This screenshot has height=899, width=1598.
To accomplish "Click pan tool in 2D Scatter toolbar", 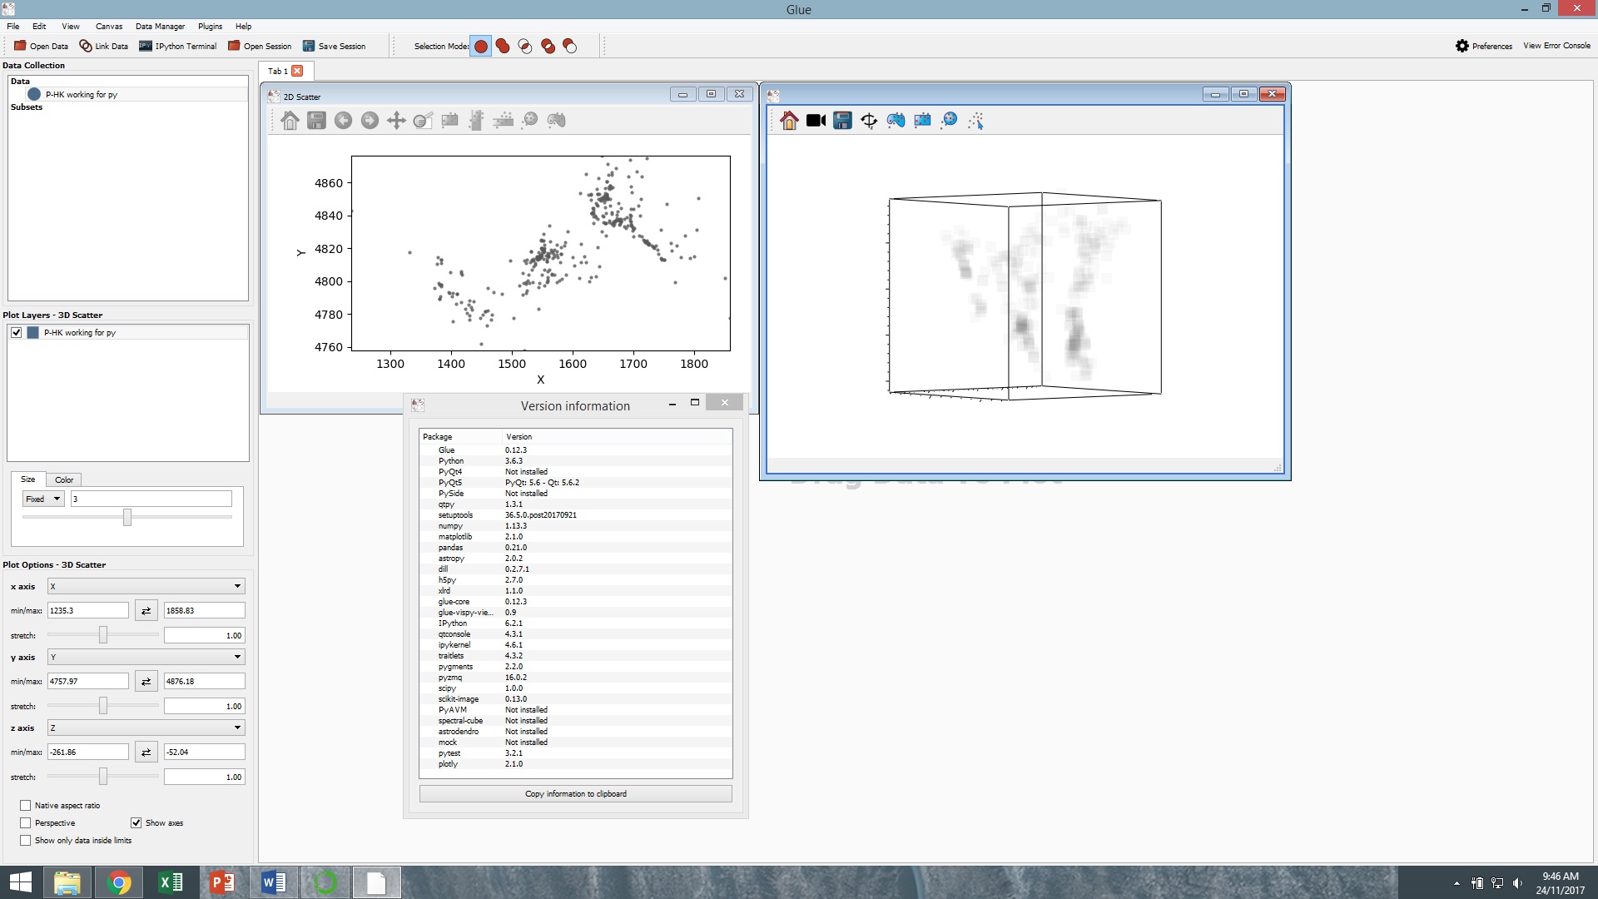I will click(x=396, y=121).
